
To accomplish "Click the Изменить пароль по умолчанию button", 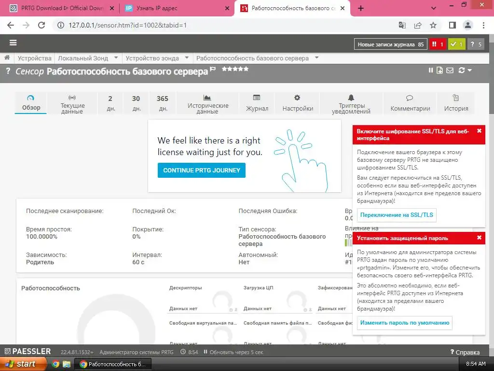I will [x=405, y=323].
